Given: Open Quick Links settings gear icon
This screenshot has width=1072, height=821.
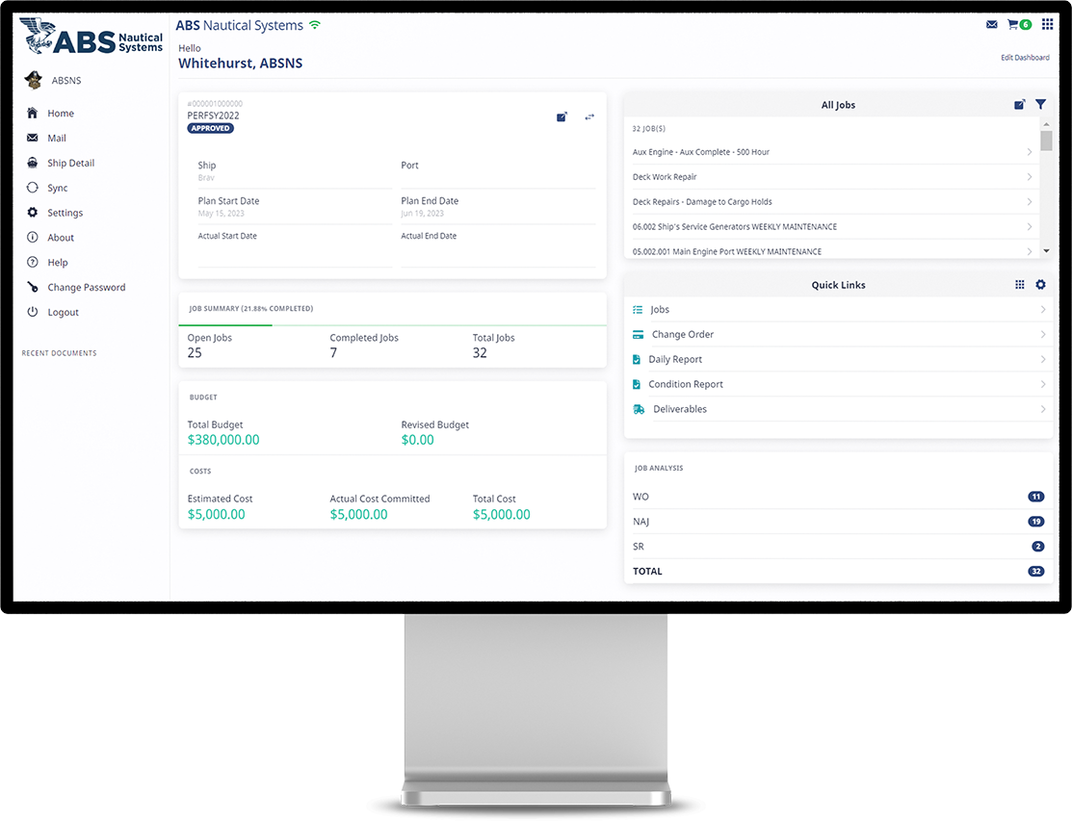Looking at the screenshot, I should click(x=1040, y=285).
